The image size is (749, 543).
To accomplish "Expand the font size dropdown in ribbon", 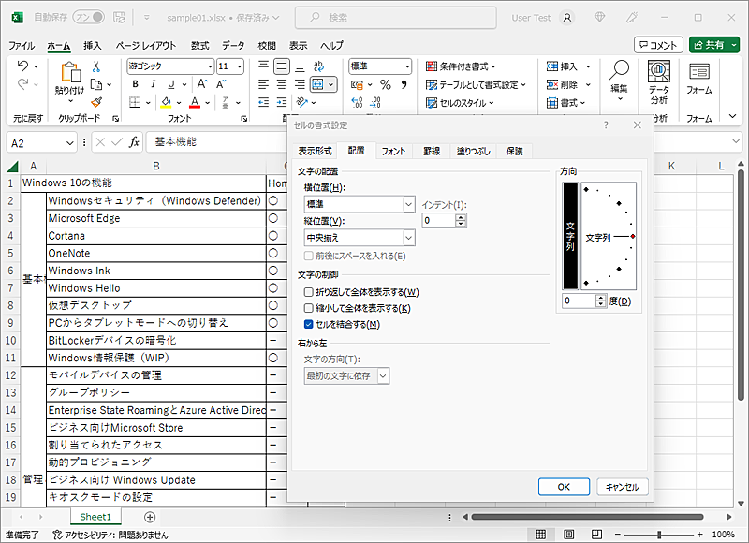I will tap(239, 66).
